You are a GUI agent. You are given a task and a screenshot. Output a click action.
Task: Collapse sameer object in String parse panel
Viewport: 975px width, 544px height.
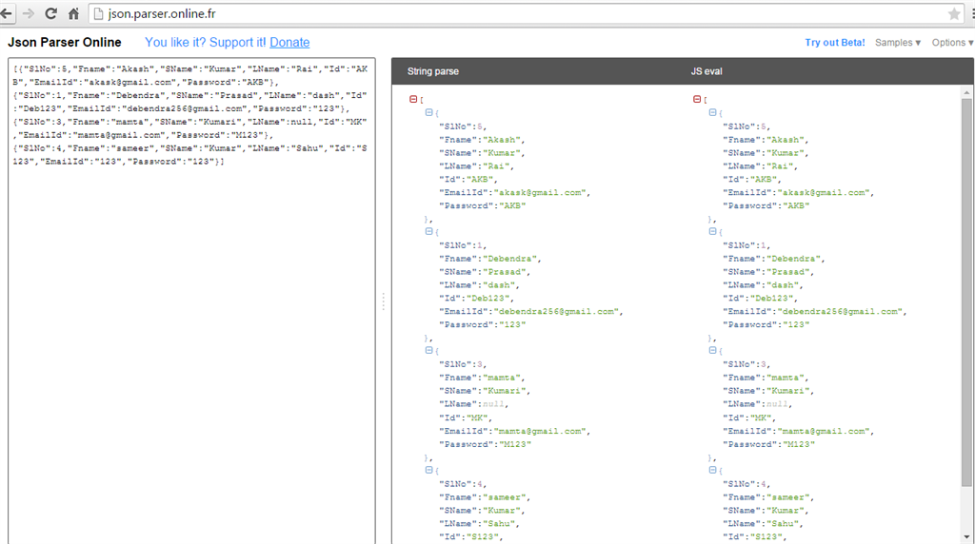tap(429, 470)
